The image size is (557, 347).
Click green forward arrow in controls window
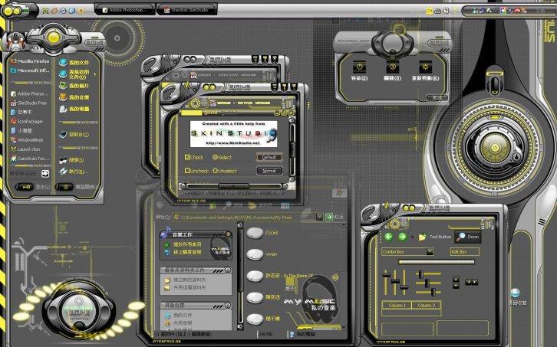pyautogui.click(x=403, y=237)
